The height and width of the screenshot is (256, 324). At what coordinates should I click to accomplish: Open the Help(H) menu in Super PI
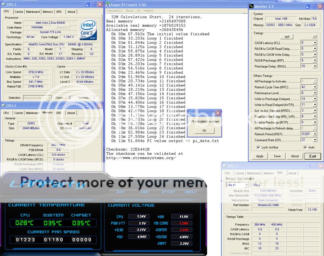148,11
